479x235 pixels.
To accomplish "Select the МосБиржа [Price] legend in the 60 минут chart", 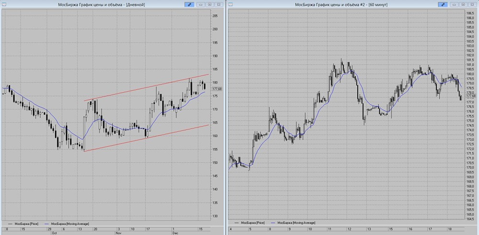I will pos(250,223).
